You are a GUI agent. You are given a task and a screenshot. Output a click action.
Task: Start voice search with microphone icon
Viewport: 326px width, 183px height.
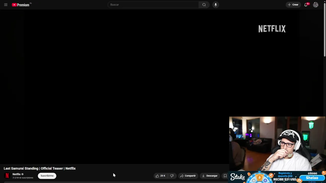[x=215, y=5]
